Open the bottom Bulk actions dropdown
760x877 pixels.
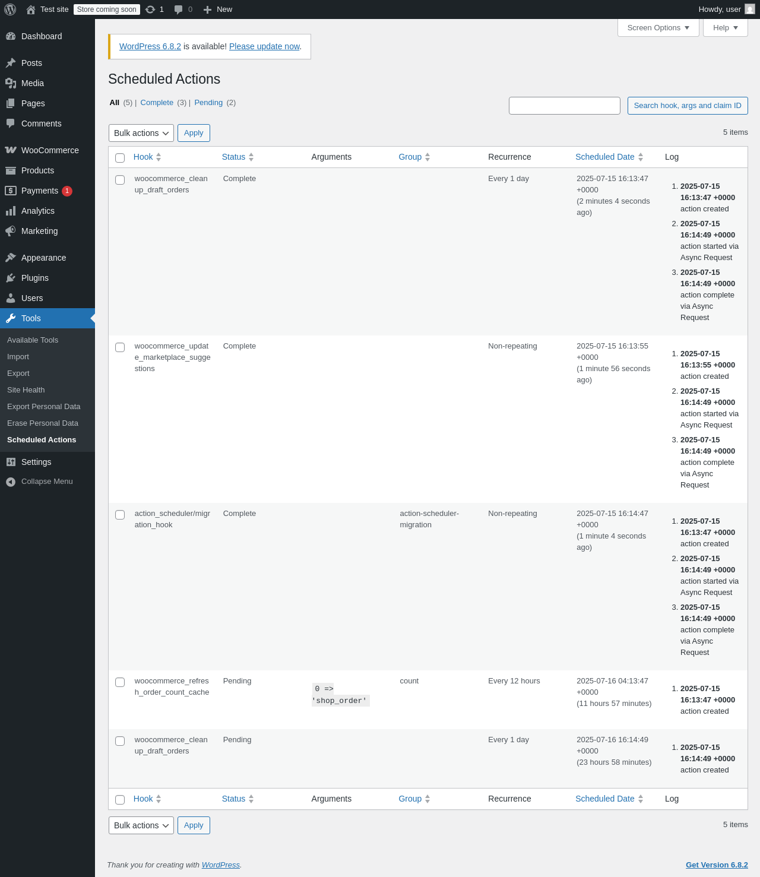tap(141, 825)
